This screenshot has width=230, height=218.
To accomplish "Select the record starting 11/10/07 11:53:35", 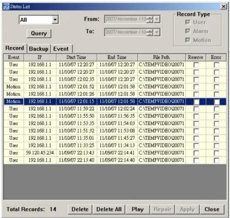I will pos(115,123).
